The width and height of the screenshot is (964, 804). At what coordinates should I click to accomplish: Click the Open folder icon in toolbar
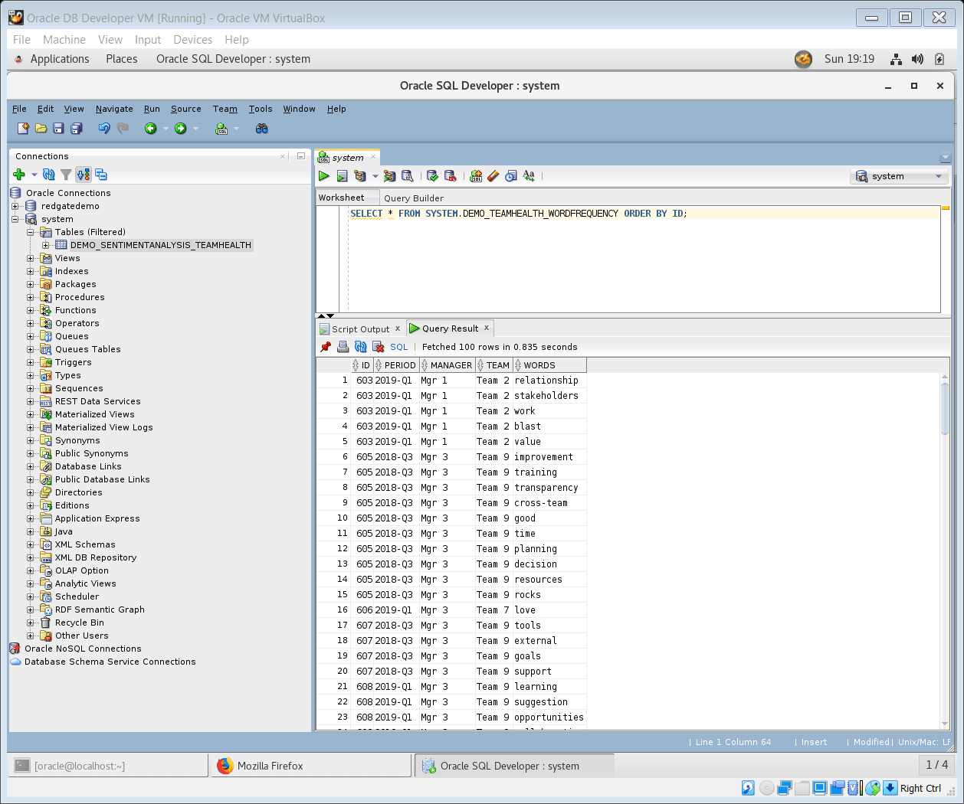pos(41,129)
